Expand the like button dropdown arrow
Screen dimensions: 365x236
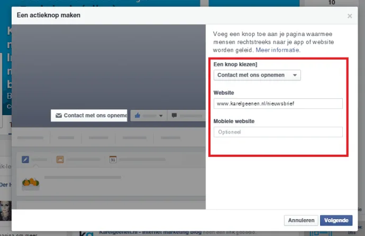(161, 116)
